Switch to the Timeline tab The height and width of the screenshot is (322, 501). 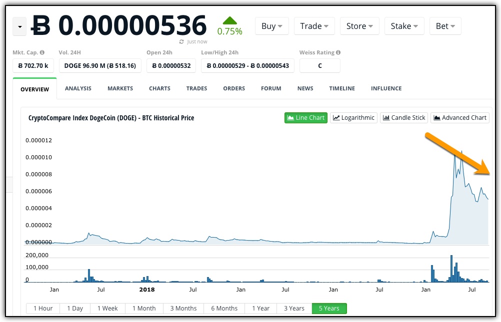342,88
